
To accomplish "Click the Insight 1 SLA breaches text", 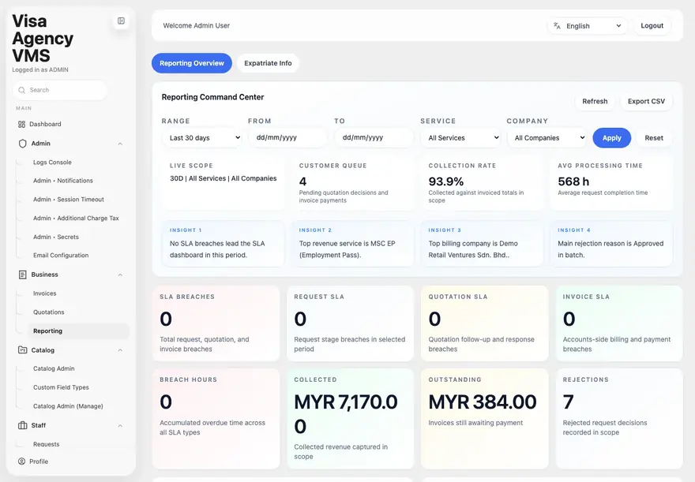I will [217, 249].
